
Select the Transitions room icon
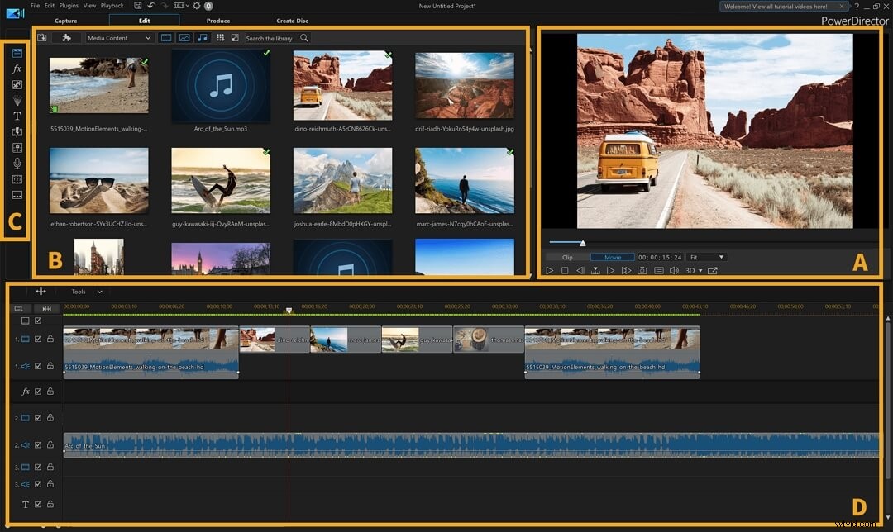(x=17, y=132)
